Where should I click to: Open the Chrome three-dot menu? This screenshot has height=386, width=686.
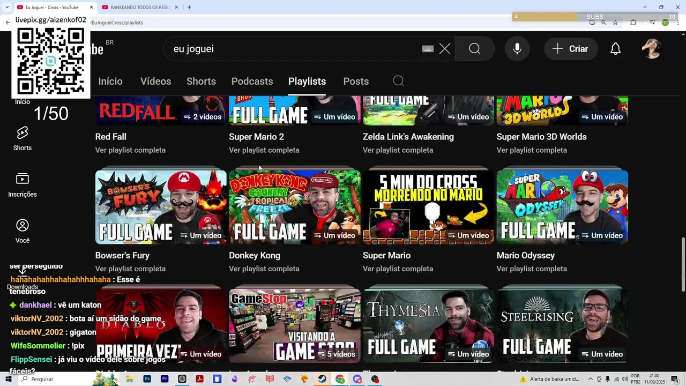pos(678,23)
